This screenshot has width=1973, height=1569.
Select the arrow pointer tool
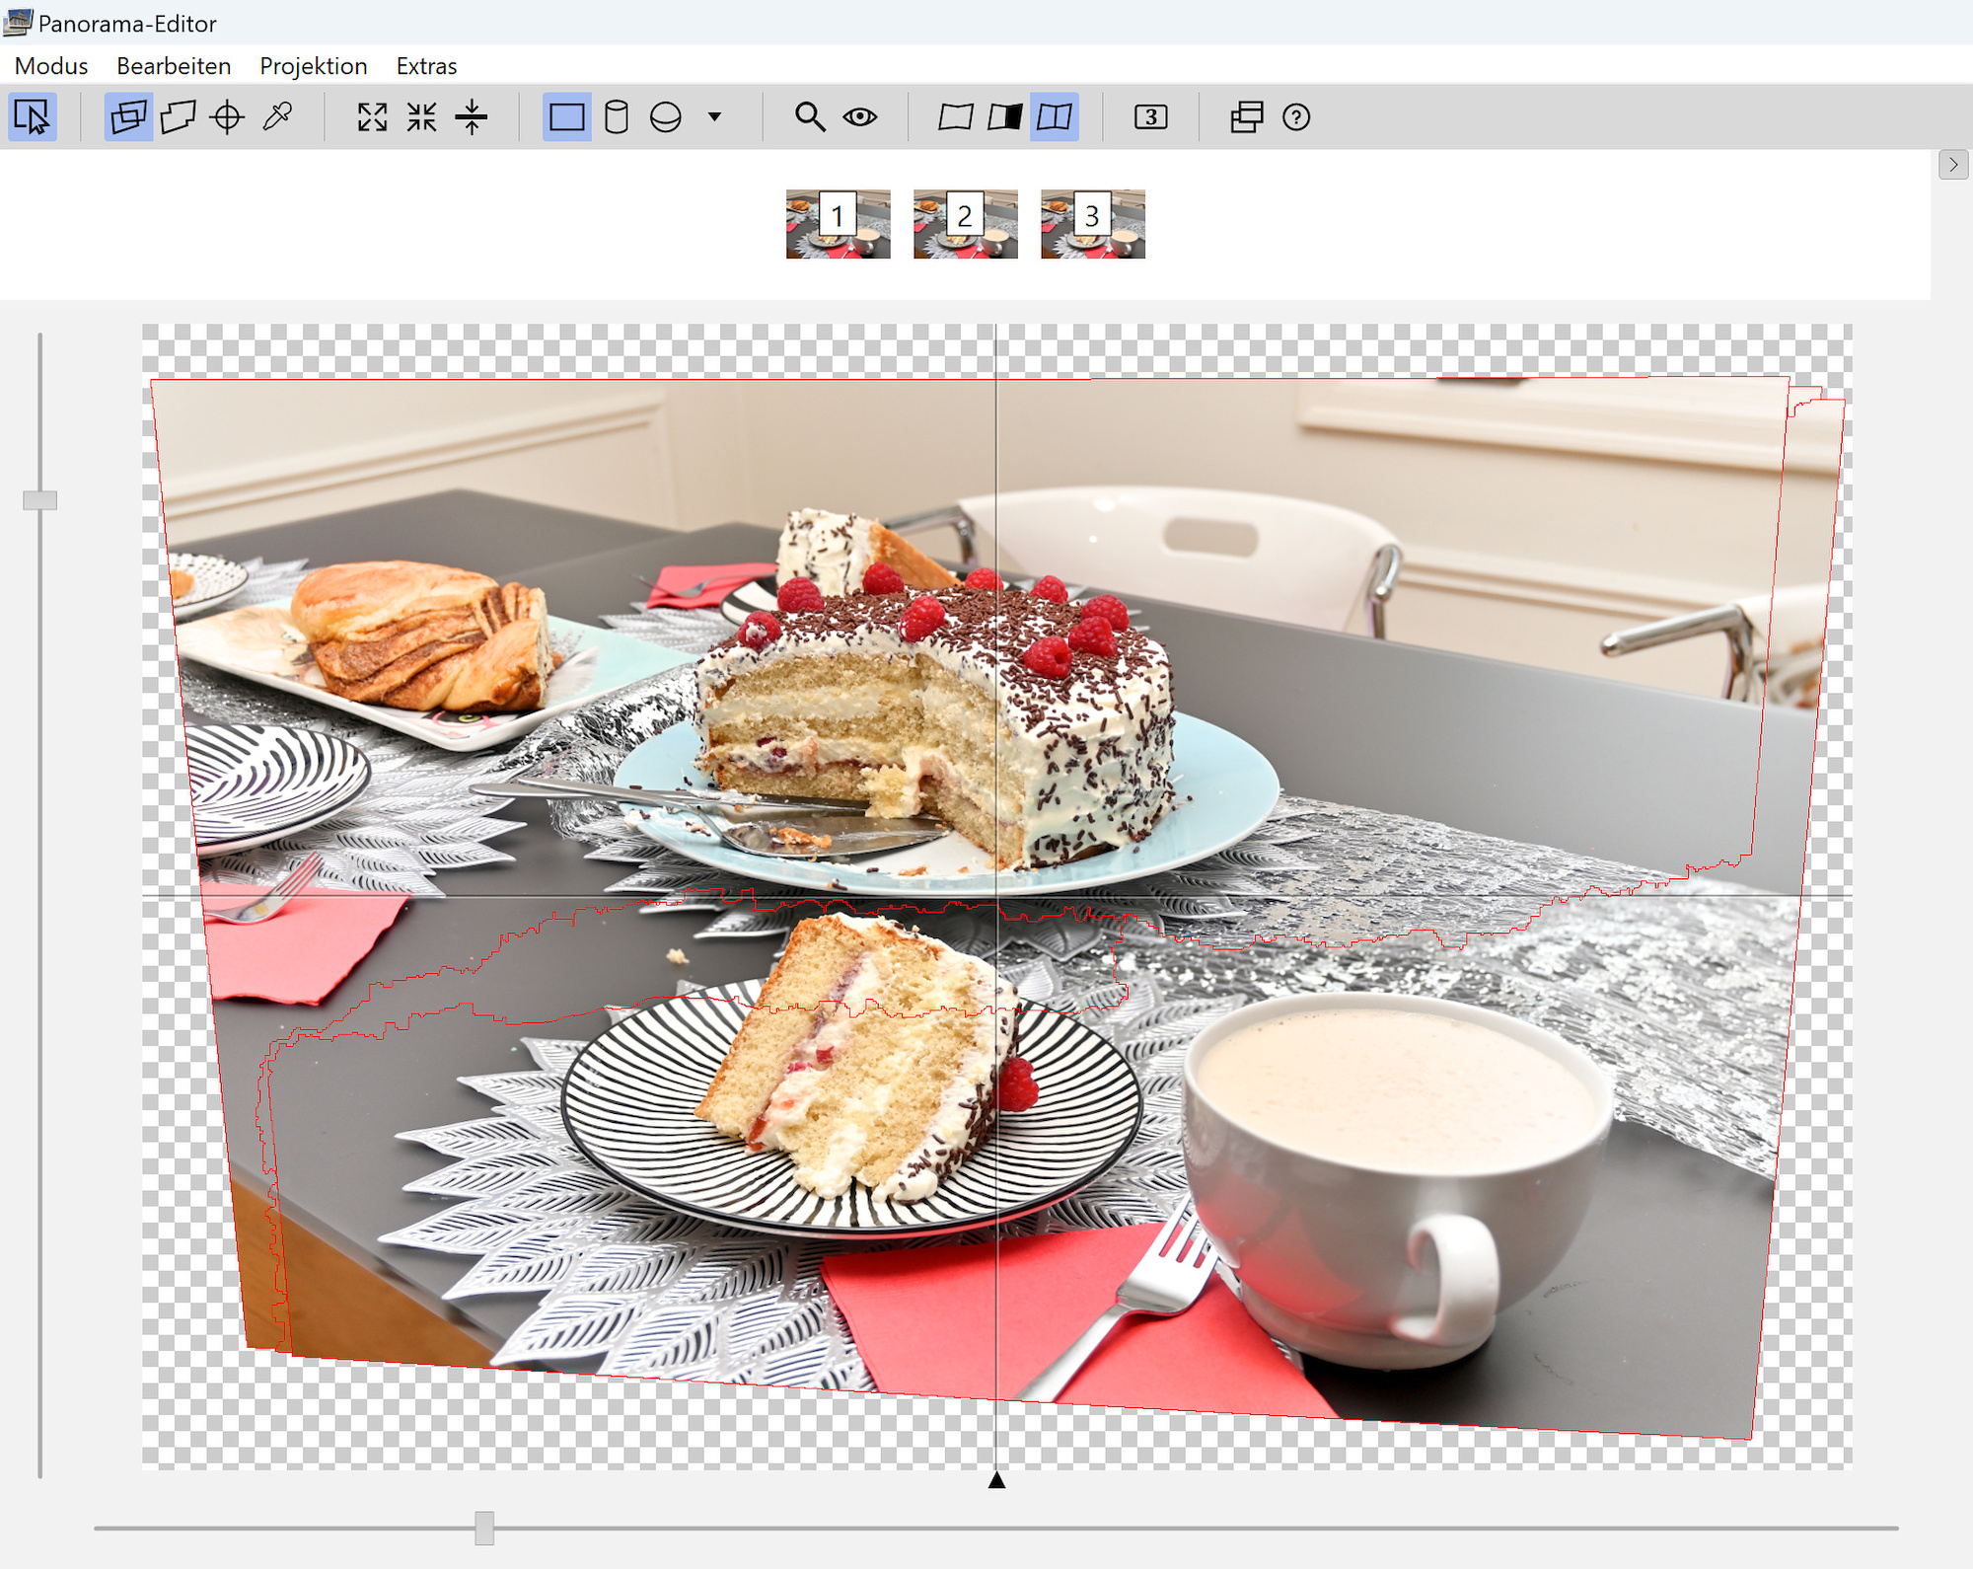click(x=33, y=117)
